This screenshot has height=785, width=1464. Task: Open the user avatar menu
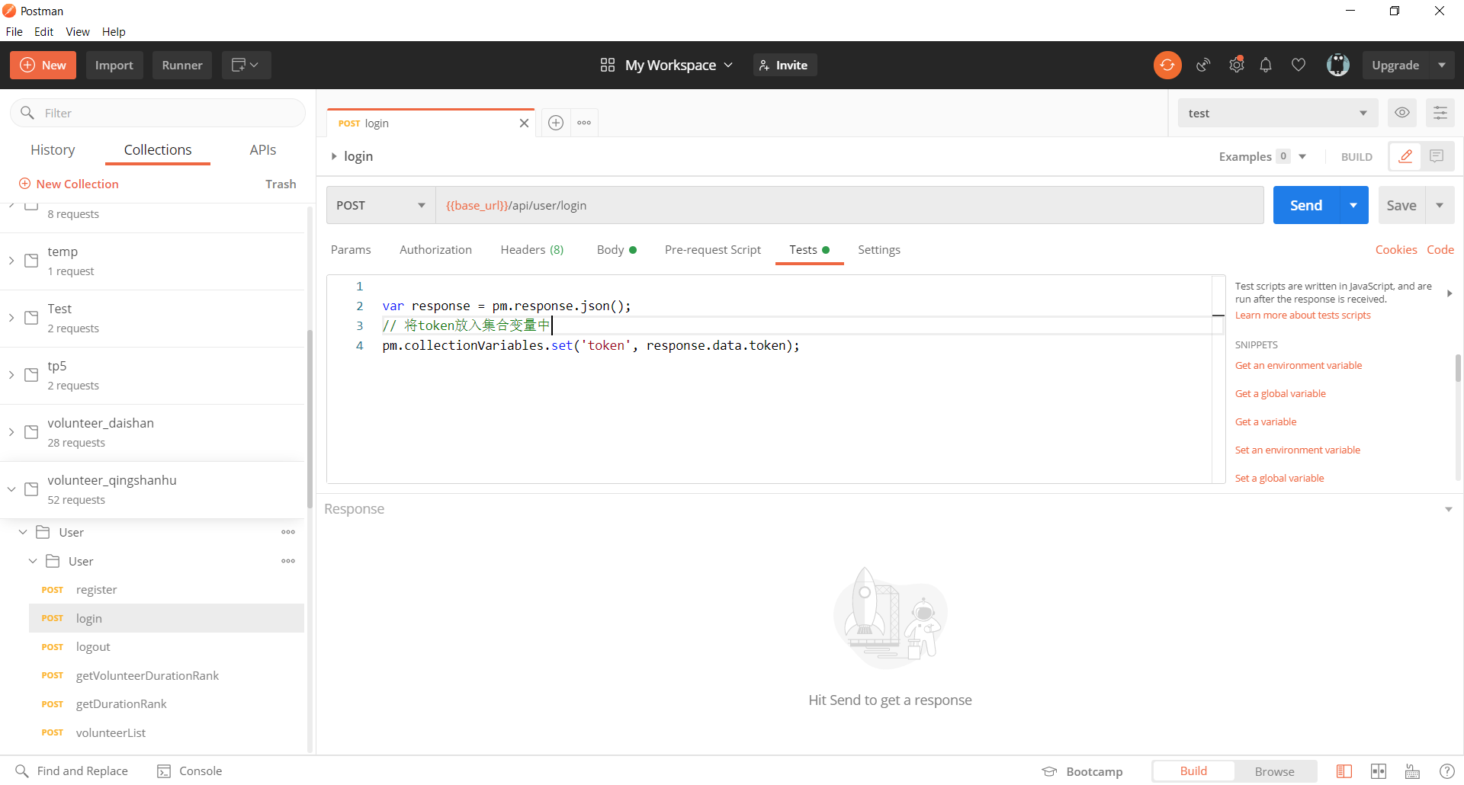tap(1338, 65)
